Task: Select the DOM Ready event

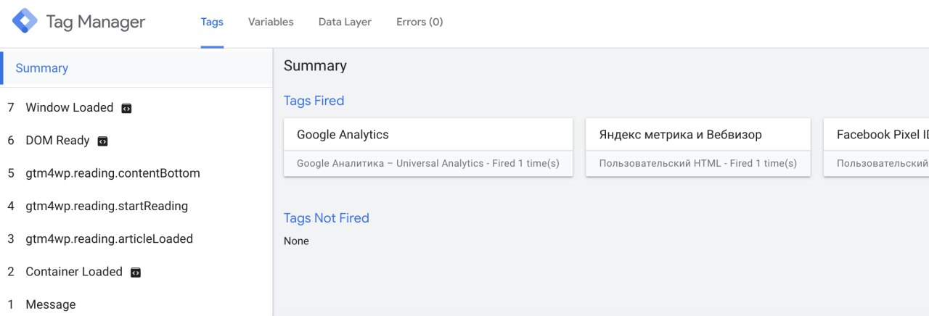Action: (x=136, y=141)
